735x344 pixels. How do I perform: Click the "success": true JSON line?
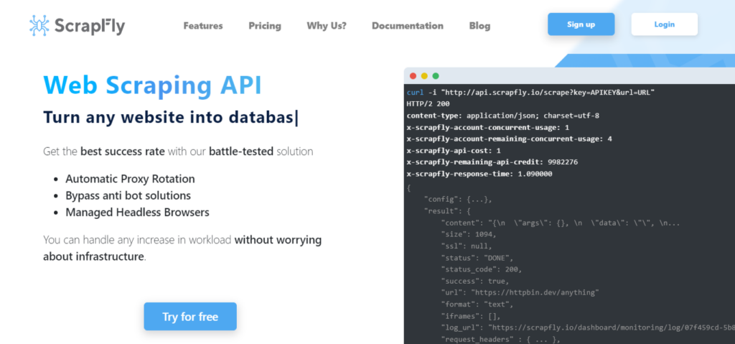pyautogui.click(x=475, y=281)
